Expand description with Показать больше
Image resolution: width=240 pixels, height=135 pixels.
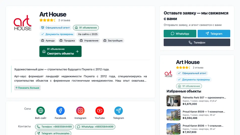point(27,88)
